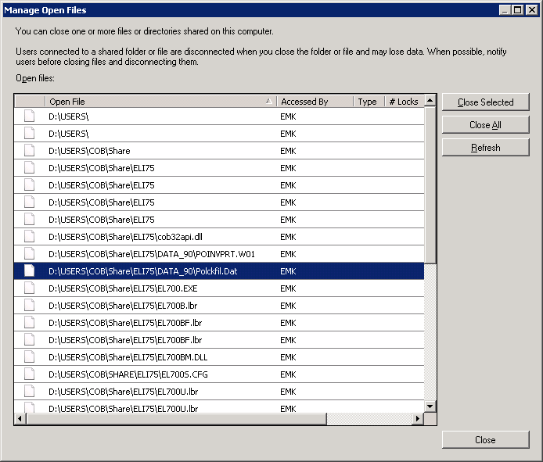This screenshot has height=462, width=543.
Task: Click file icon beside EL700B.lbr
Action: (30, 305)
